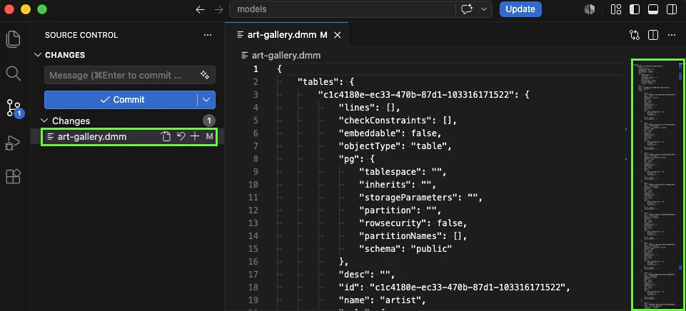The height and width of the screenshot is (311, 686).
Task: Click the blue Update button
Action: point(520,9)
